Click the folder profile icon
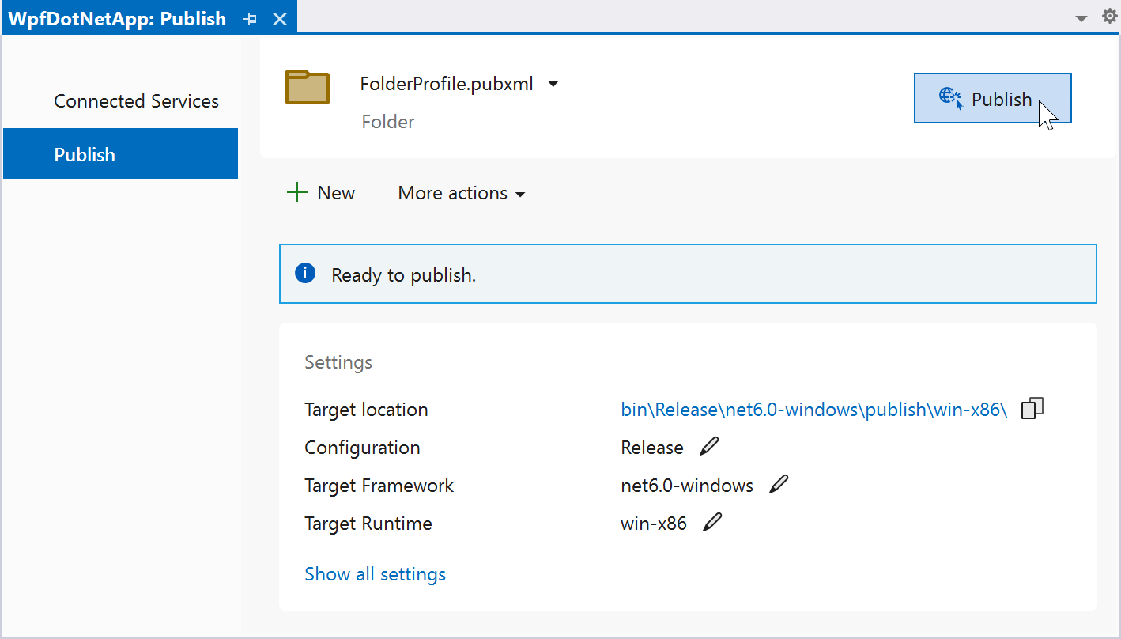This screenshot has height=639, width=1121. pos(308,87)
